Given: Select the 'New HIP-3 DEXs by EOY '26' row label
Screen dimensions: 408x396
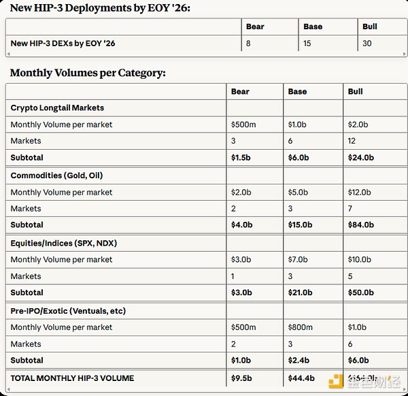Looking at the screenshot, I should coord(63,44).
